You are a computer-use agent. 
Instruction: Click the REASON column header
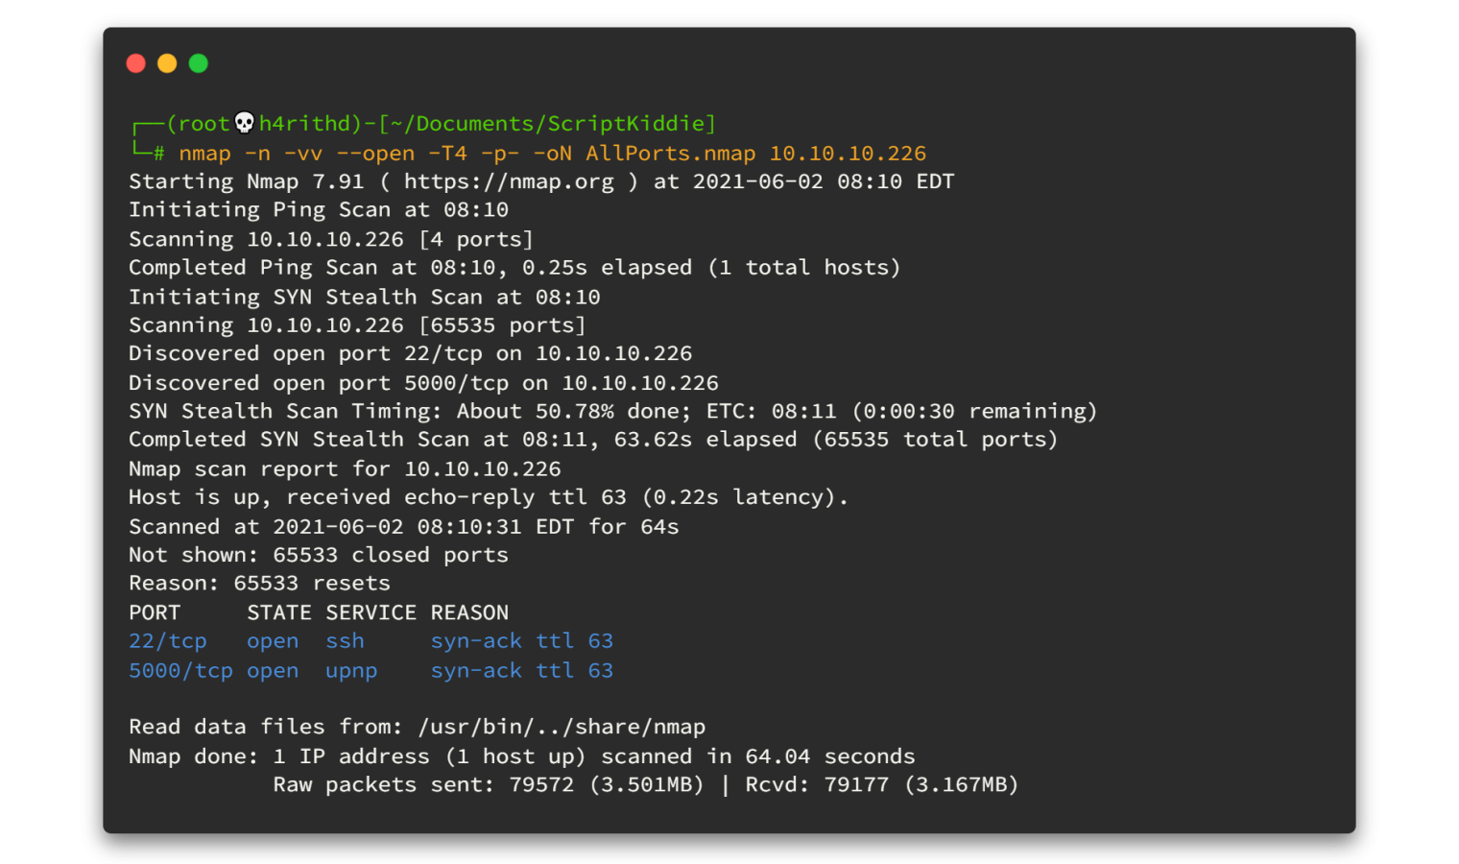469,612
